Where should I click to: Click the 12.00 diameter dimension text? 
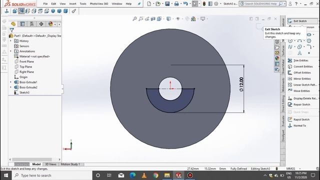[x=241, y=84]
